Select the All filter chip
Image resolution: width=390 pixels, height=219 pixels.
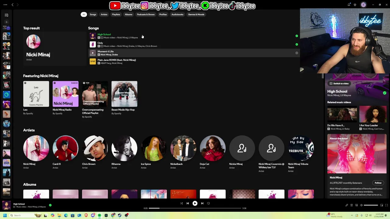83,14
